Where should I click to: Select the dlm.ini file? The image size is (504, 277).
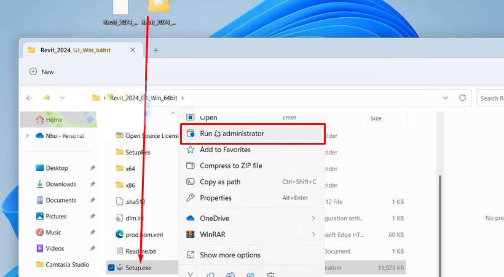click(135, 219)
